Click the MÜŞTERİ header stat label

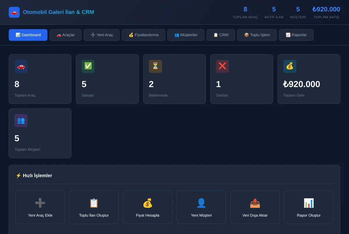tap(298, 17)
